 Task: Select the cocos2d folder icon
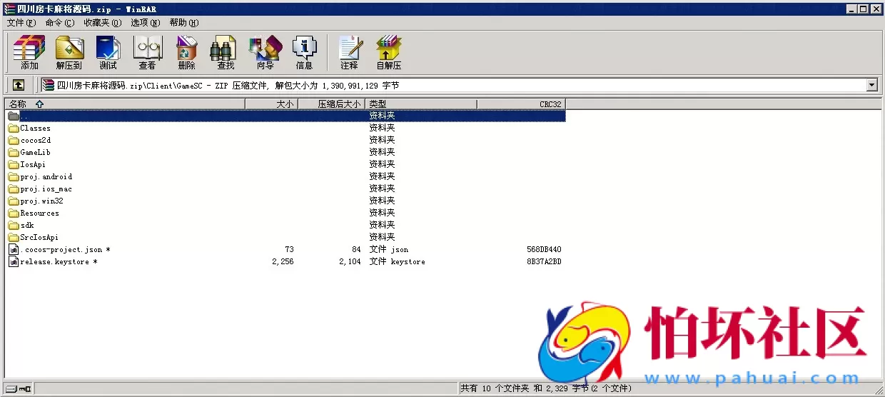click(14, 140)
